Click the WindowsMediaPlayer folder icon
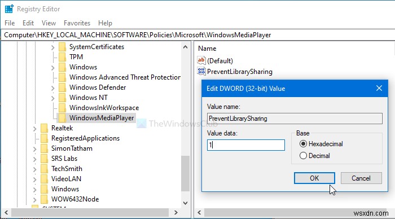 tap(62, 118)
